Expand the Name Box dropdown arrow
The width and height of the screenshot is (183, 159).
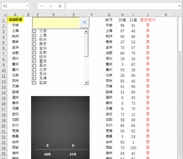click(x=27, y=6)
